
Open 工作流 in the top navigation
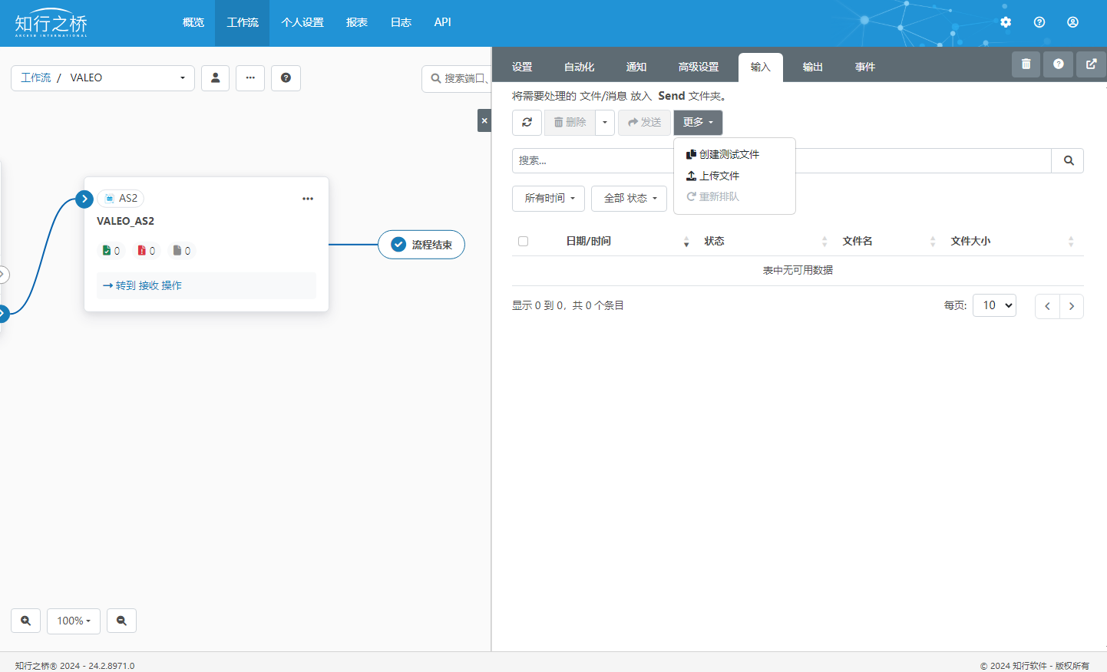pos(243,23)
